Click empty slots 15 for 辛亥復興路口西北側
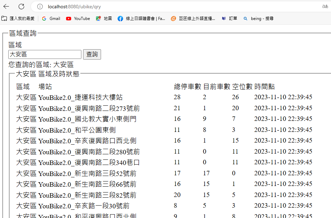 pyautogui.click(x=235, y=141)
